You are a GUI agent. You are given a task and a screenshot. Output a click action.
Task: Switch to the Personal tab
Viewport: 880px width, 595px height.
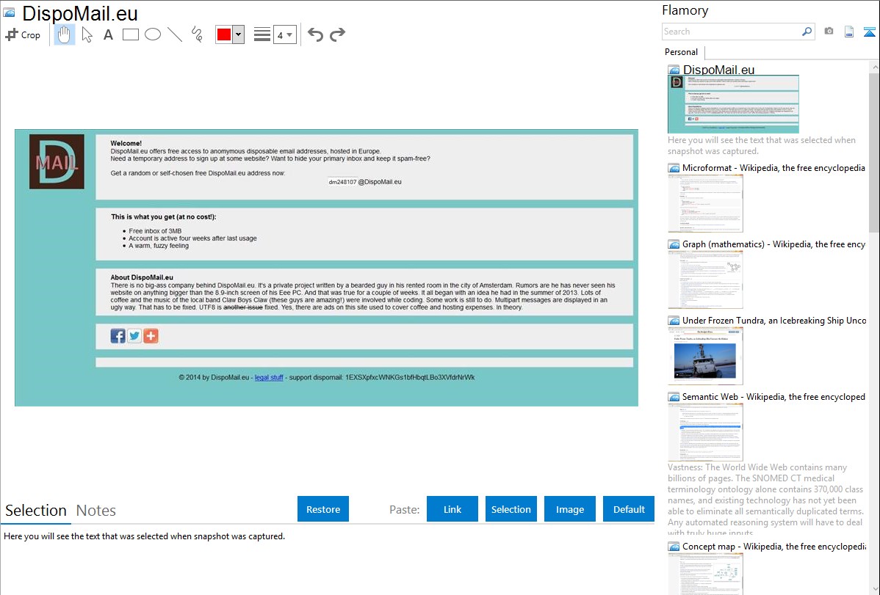(x=682, y=52)
